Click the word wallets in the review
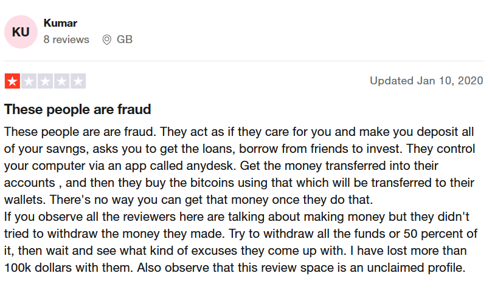Screen dimensions: 492x290 25,200
